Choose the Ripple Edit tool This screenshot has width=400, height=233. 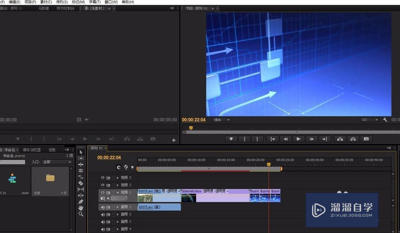coord(81,164)
